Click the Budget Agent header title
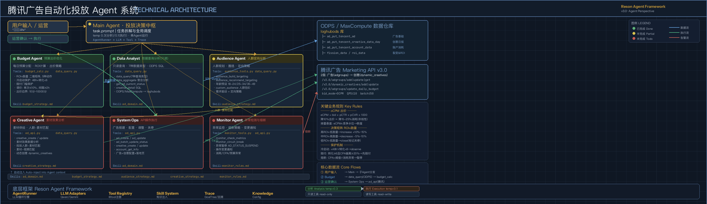This screenshot has height=204, width=707. pyautogui.click(x=29, y=59)
